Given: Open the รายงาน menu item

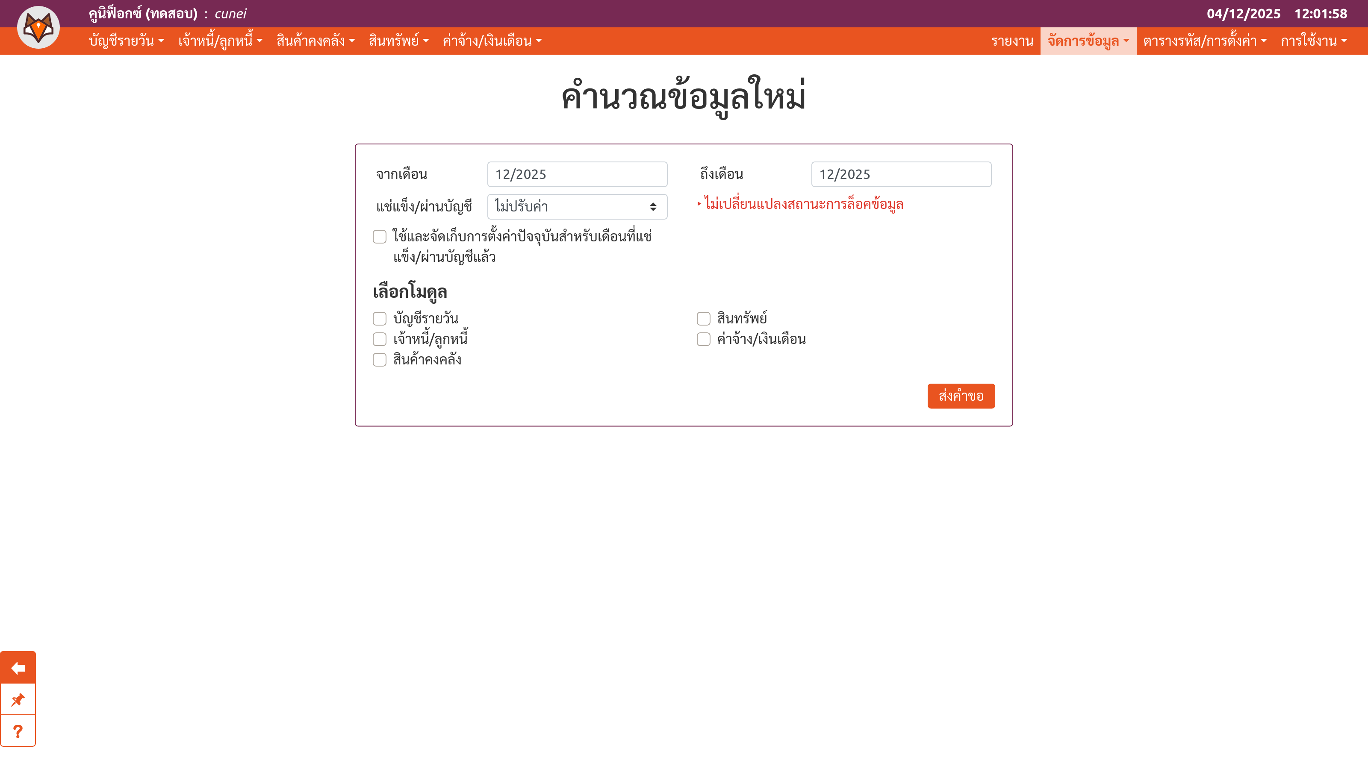Looking at the screenshot, I should [1011, 41].
